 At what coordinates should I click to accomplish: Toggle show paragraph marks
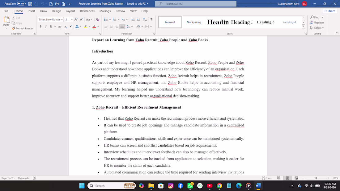coord(151,19)
